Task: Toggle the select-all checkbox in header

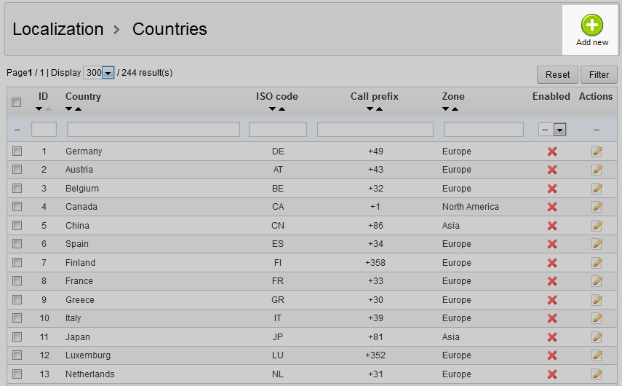Action: coord(17,103)
